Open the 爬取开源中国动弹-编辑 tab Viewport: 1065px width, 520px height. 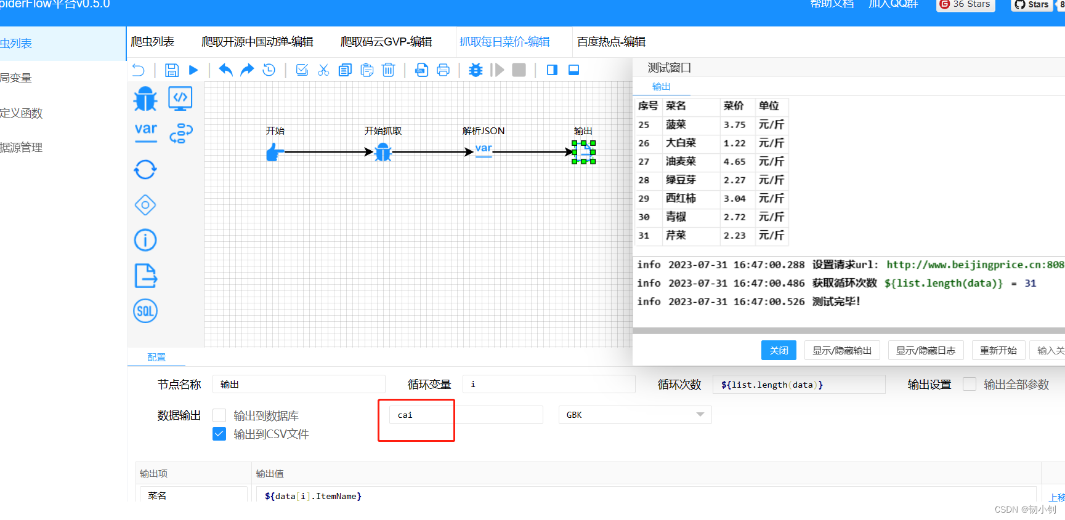(x=257, y=42)
